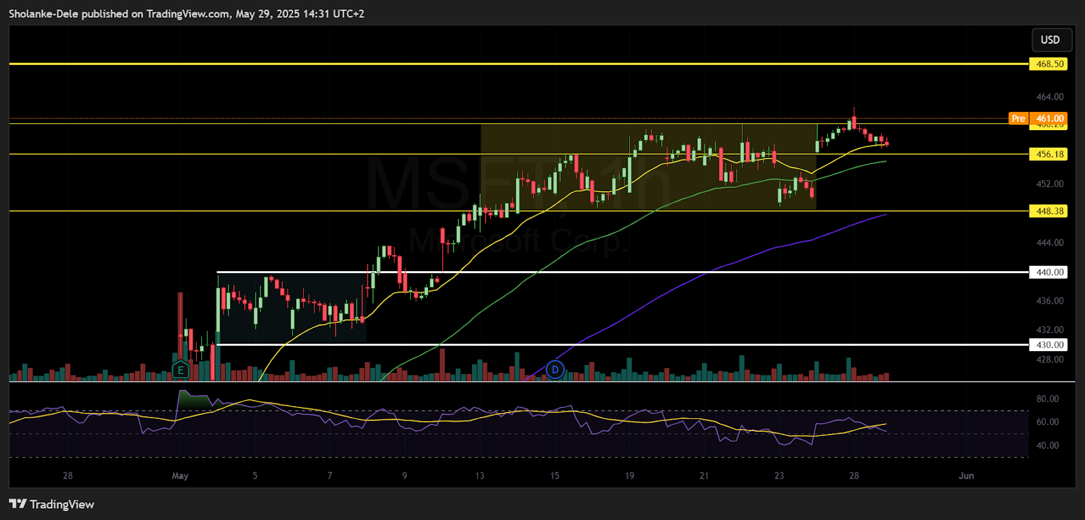
Task: Click the 9 date label on time axis
Action: 405,475
